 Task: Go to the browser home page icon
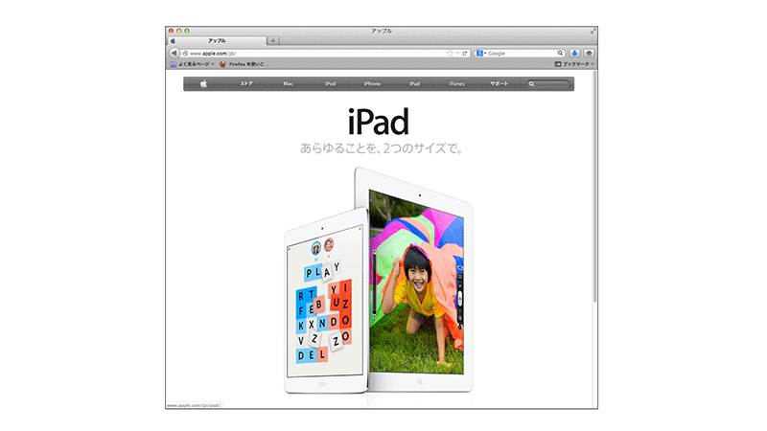tap(589, 53)
